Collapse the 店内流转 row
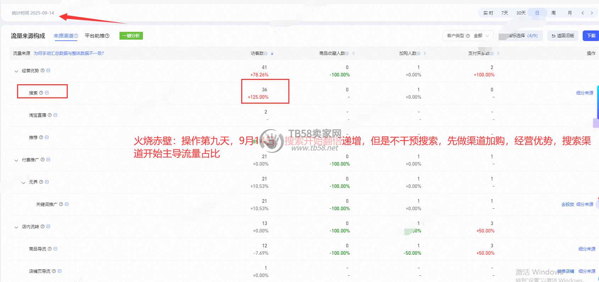The image size is (599, 282). point(16,227)
